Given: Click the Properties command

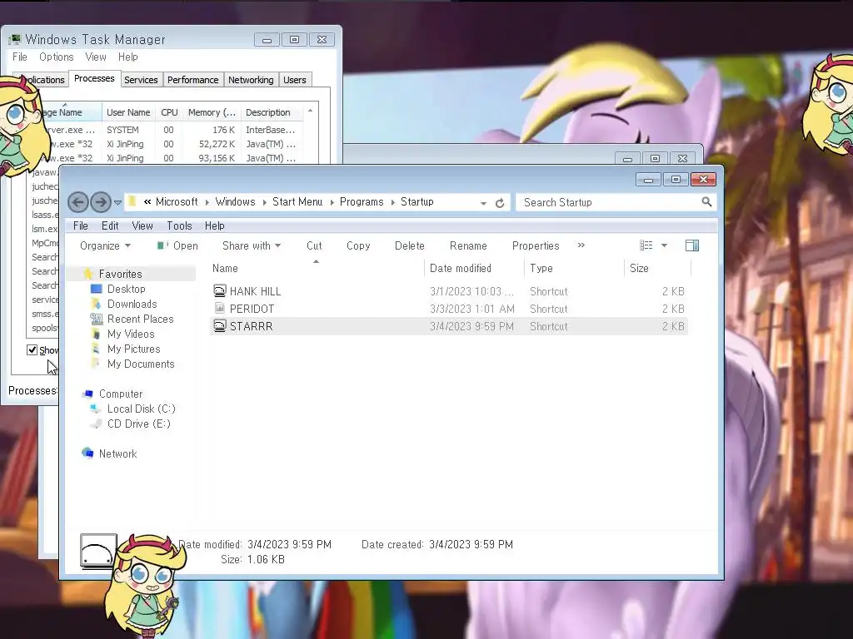Looking at the screenshot, I should tap(536, 245).
